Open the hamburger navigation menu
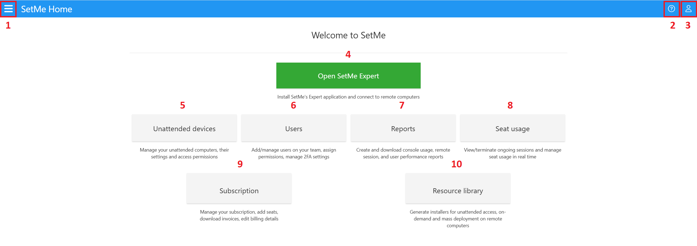Viewport: 697px width, 246px height. coord(8,9)
